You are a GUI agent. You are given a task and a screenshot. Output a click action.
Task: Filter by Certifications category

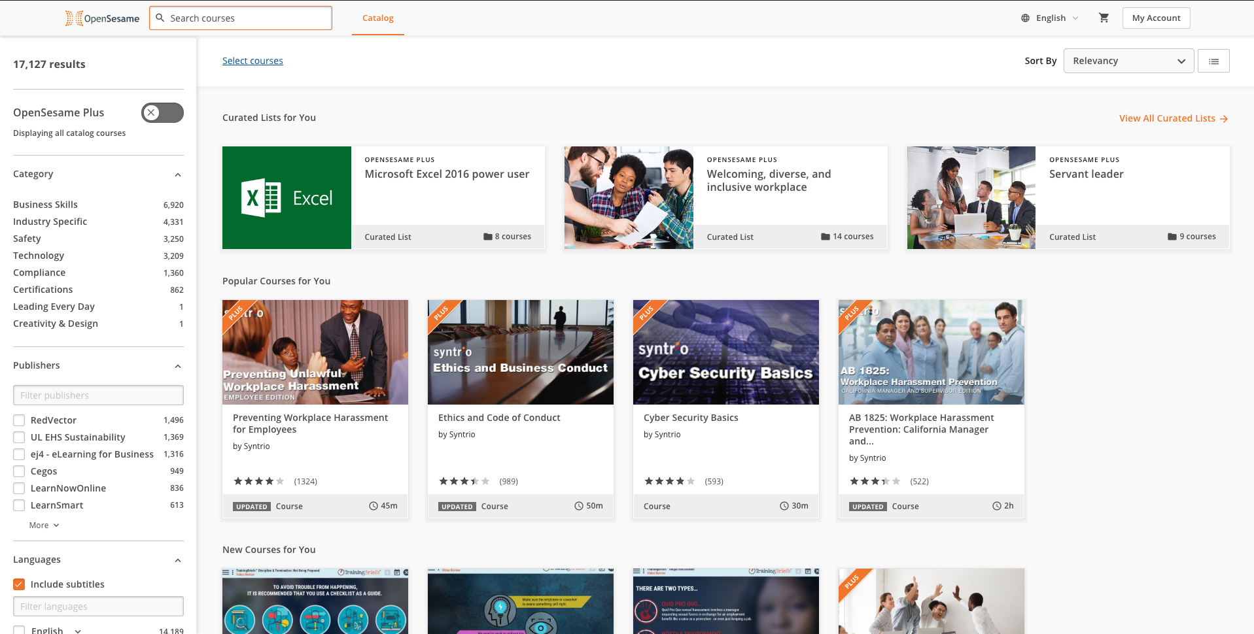[x=43, y=290]
